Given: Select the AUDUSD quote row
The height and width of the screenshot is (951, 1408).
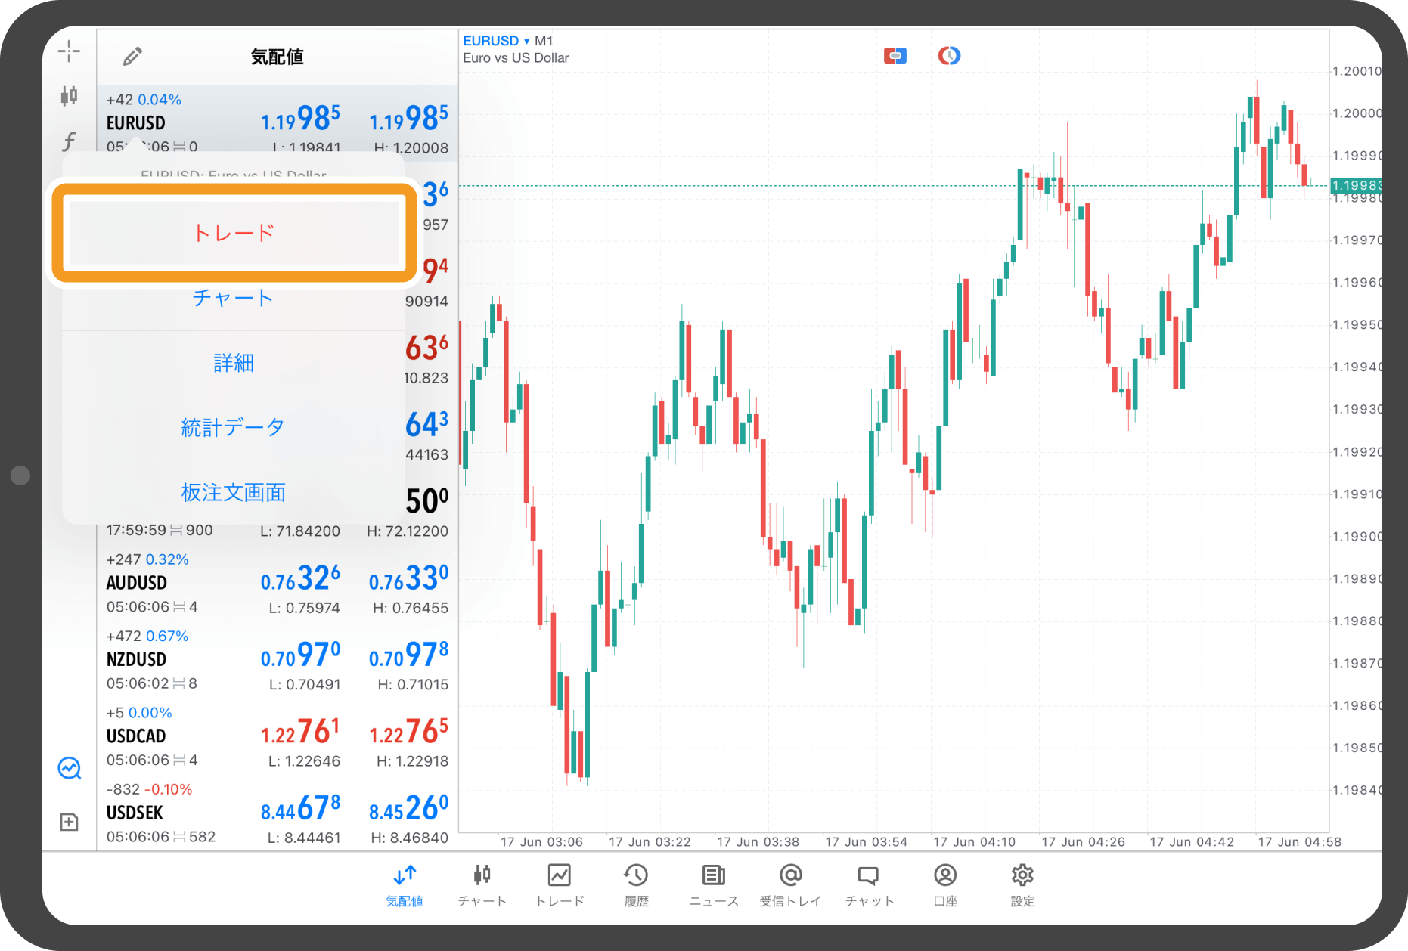Looking at the screenshot, I should (x=278, y=584).
